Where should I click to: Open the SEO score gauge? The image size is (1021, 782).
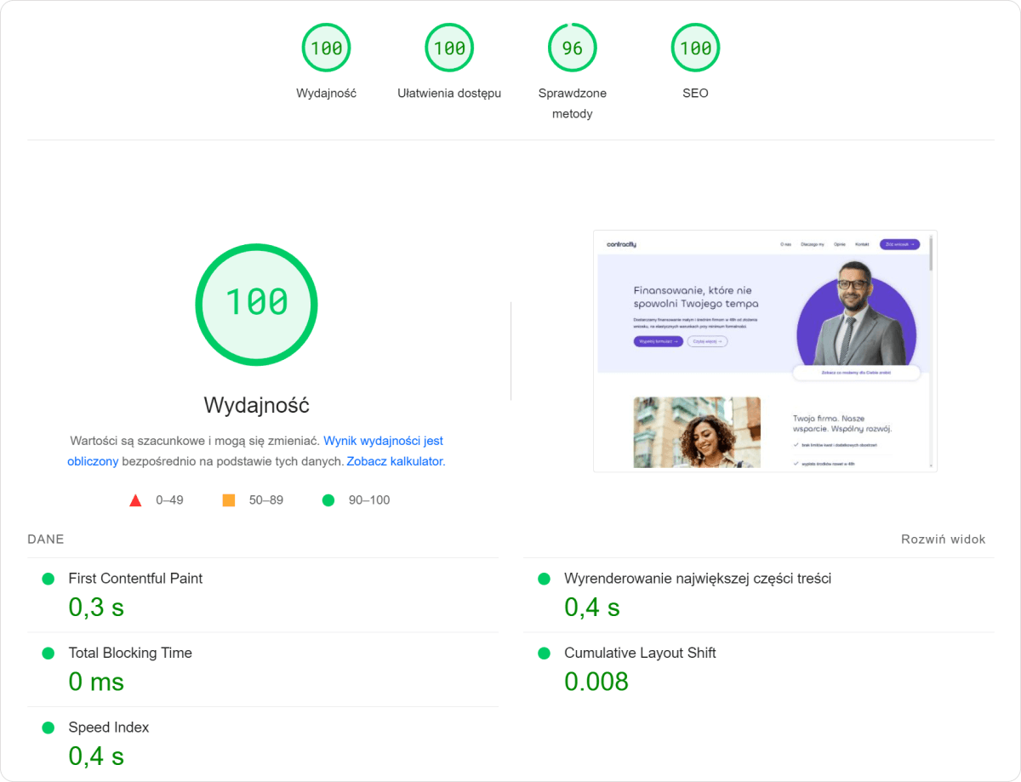tap(695, 49)
